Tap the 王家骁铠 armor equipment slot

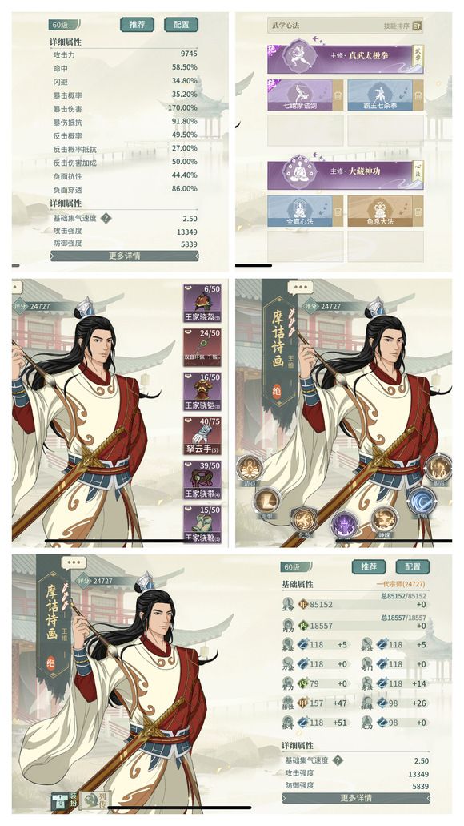202,392
